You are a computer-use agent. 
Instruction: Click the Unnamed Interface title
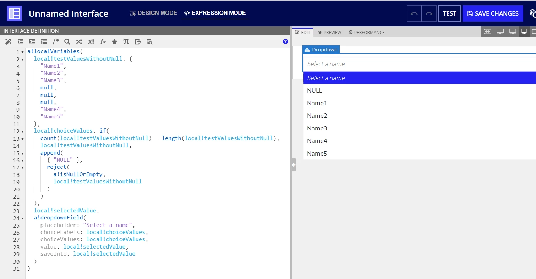click(x=69, y=13)
